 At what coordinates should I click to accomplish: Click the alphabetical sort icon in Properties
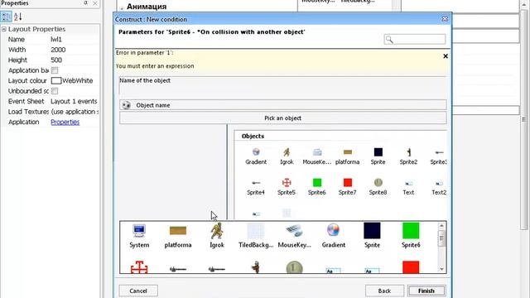point(18,17)
